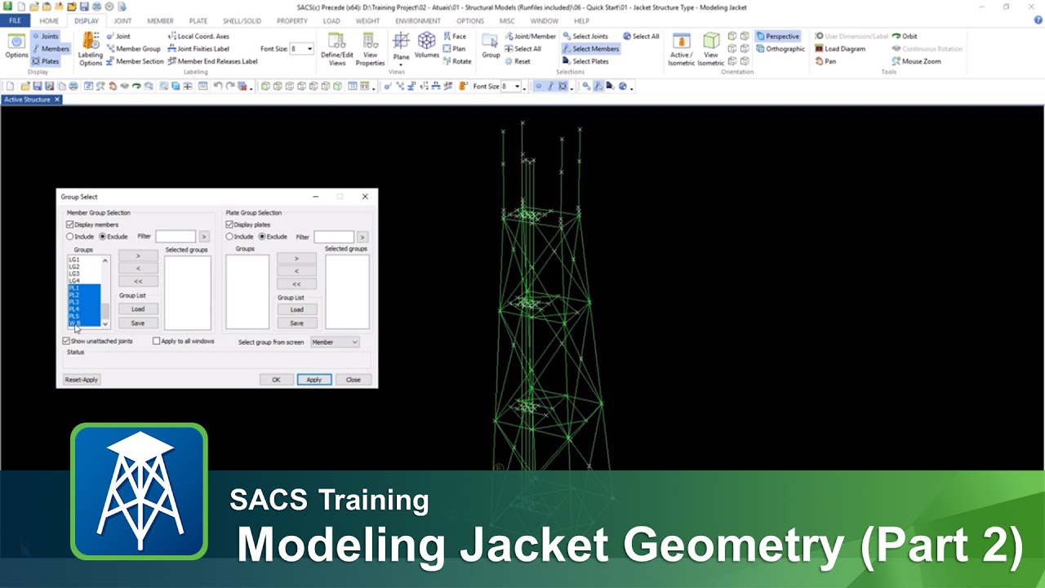Open the Select group from screen dropdown
Image resolution: width=1045 pixels, height=588 pixels.
pos(335,342)
